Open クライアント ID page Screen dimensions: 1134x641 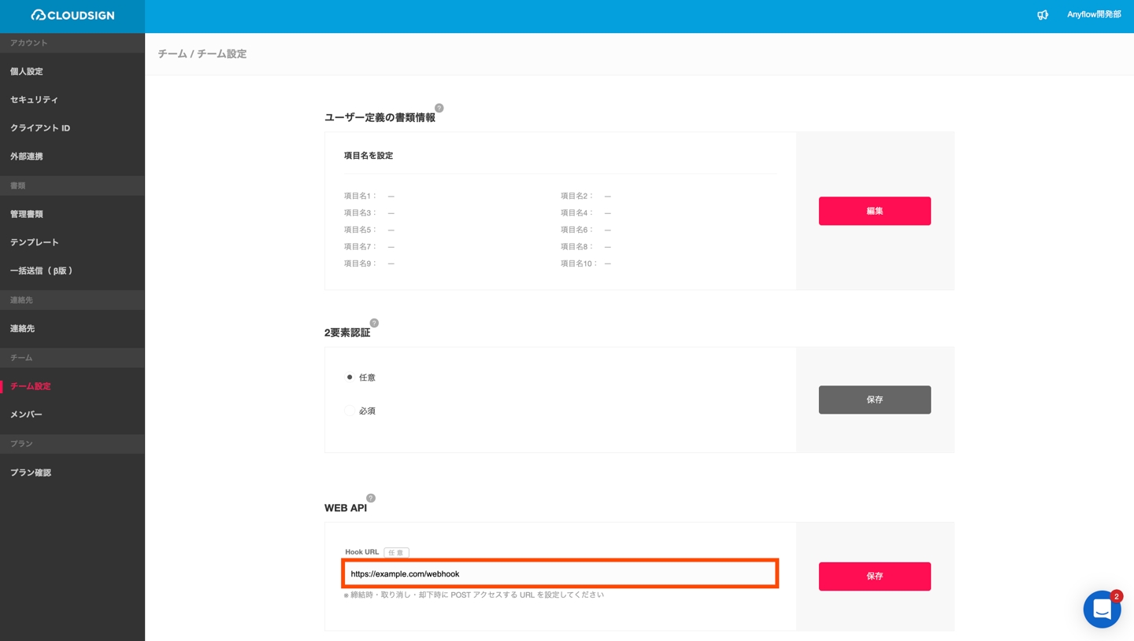tap(40, 128)
